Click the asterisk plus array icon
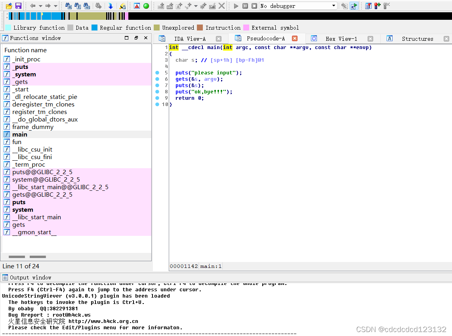The width and height of the screenshot is (452, 336). [x=203, y=6]
